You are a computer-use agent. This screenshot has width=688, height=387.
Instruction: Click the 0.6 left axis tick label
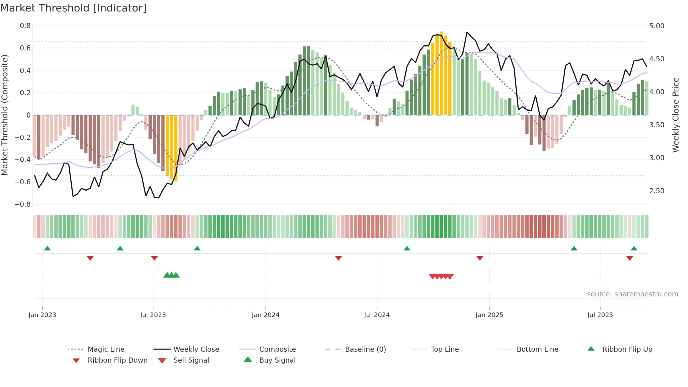click(x=25, y=48)
